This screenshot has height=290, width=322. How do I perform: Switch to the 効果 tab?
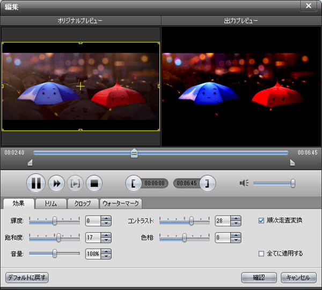tap(19, 203)
